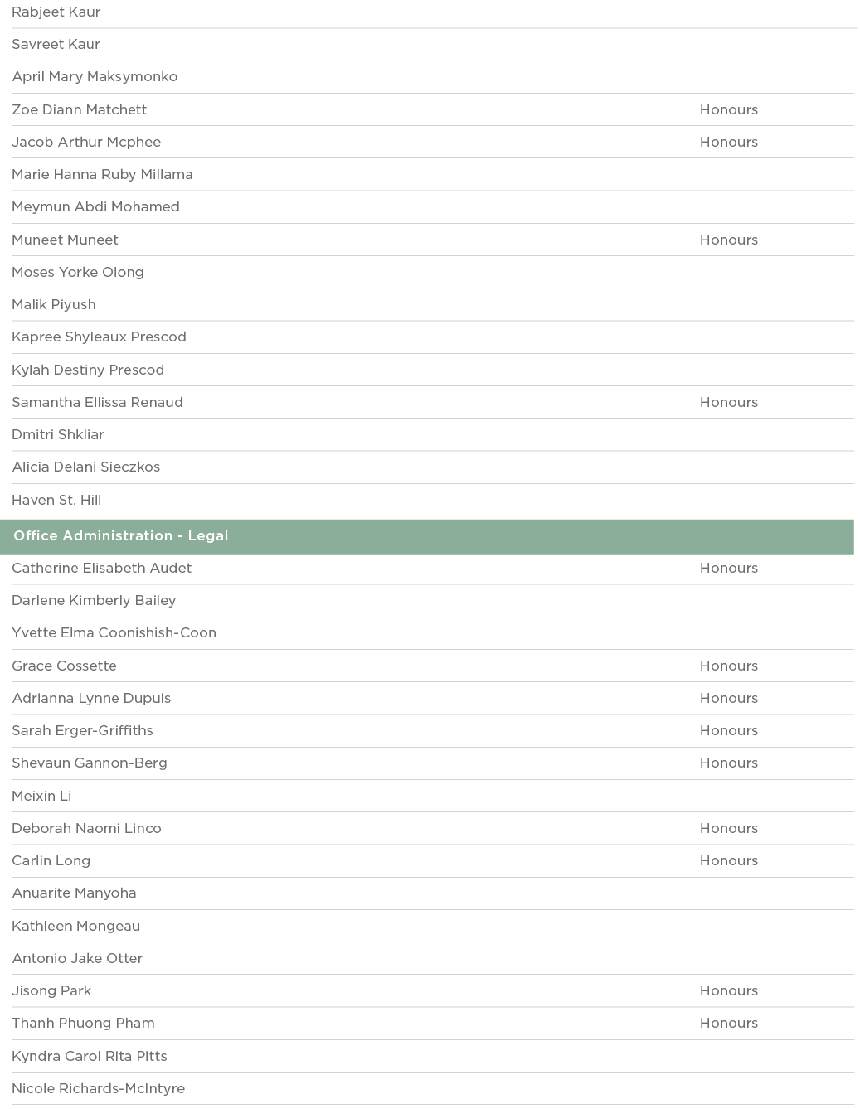The image size is (860, 1109).
Task: Click the Honours label beside Grace Cossette
Action: tap(728, 666)
